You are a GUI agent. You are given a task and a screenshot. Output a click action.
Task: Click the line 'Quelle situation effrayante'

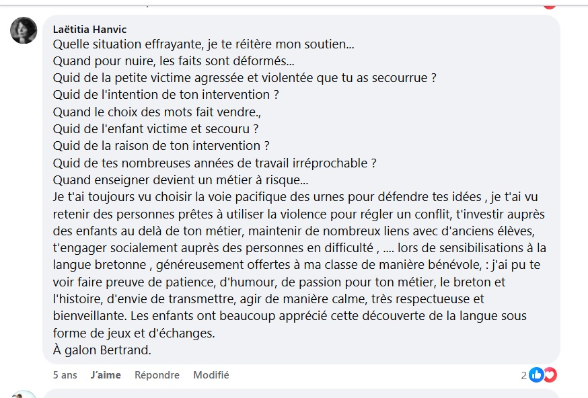203,44
